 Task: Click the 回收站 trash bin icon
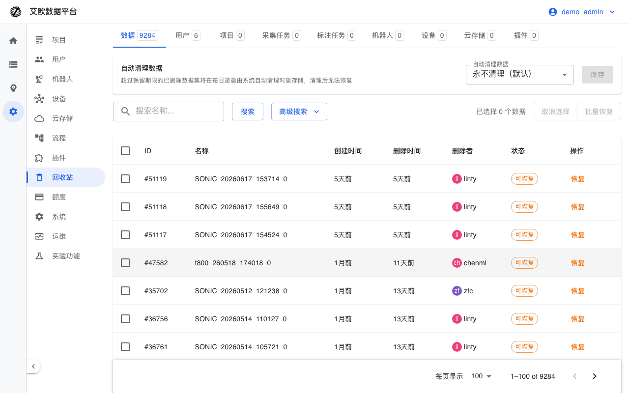39,177
